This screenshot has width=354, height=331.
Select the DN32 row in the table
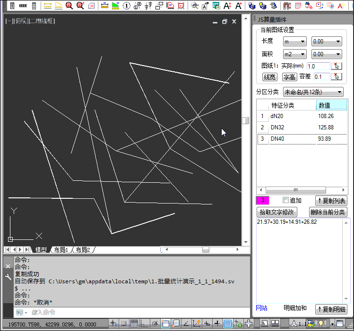293,127
